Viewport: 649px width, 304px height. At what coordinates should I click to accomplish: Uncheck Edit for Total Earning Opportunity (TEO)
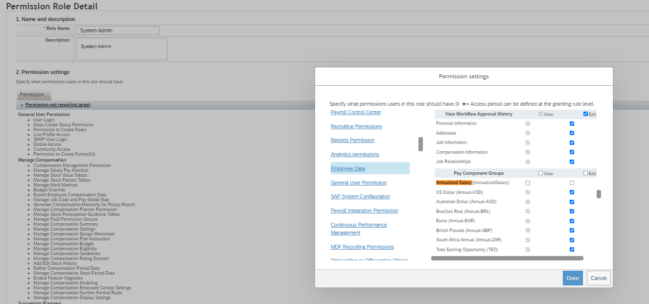(572, 250)
